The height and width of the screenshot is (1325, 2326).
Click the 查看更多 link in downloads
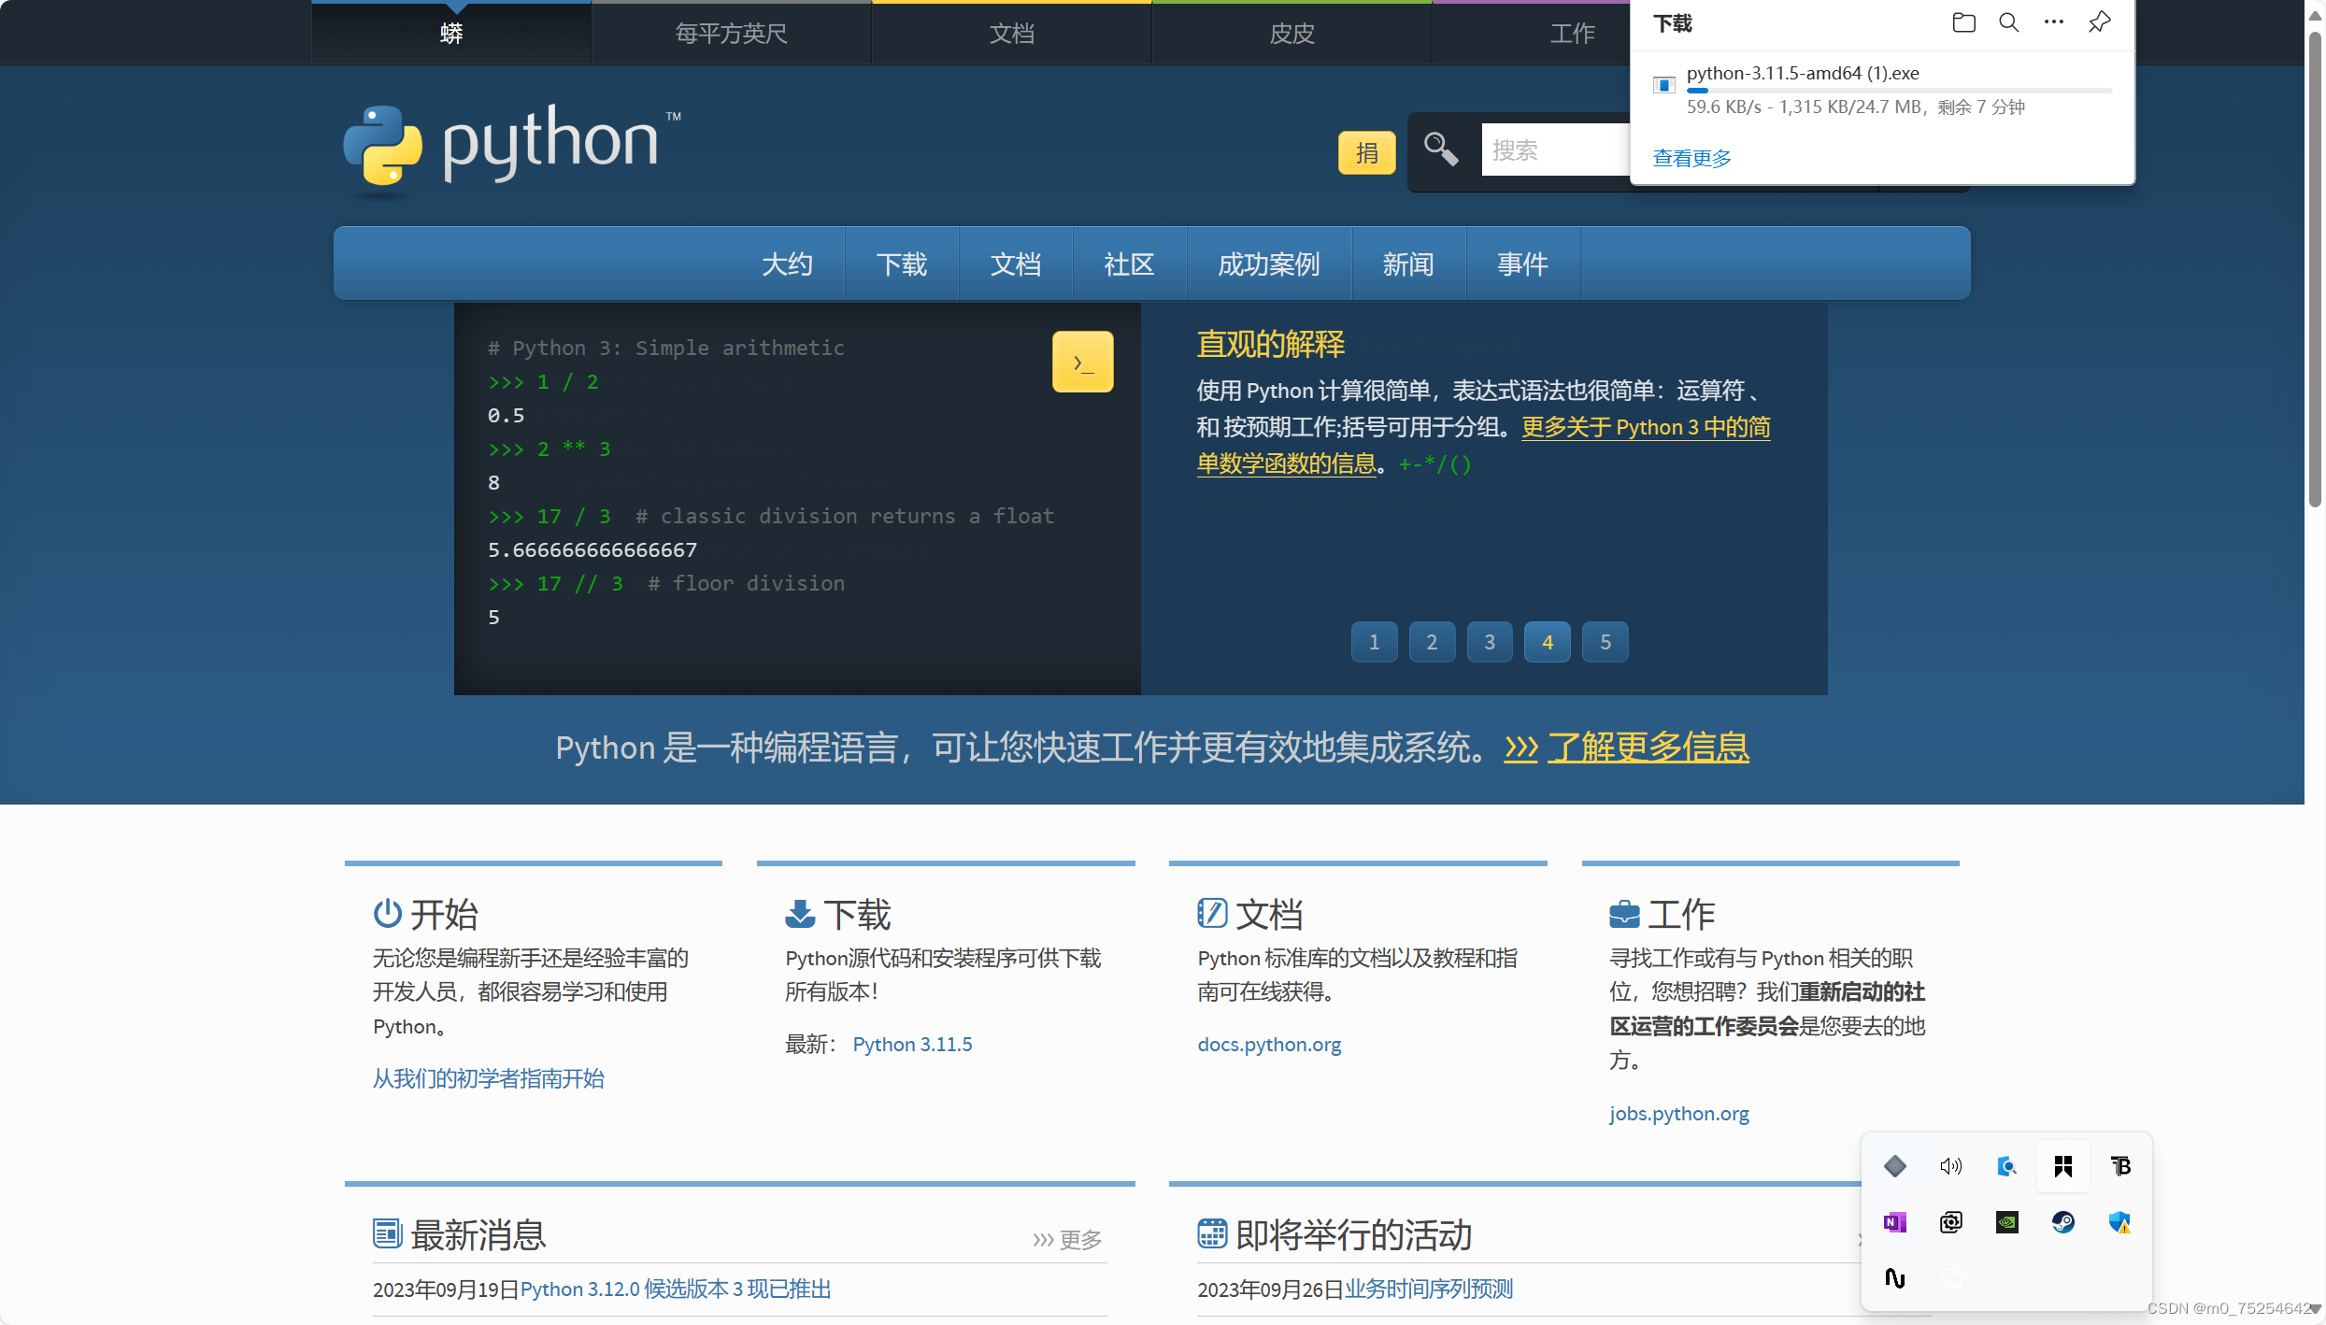pos(1691,158)
